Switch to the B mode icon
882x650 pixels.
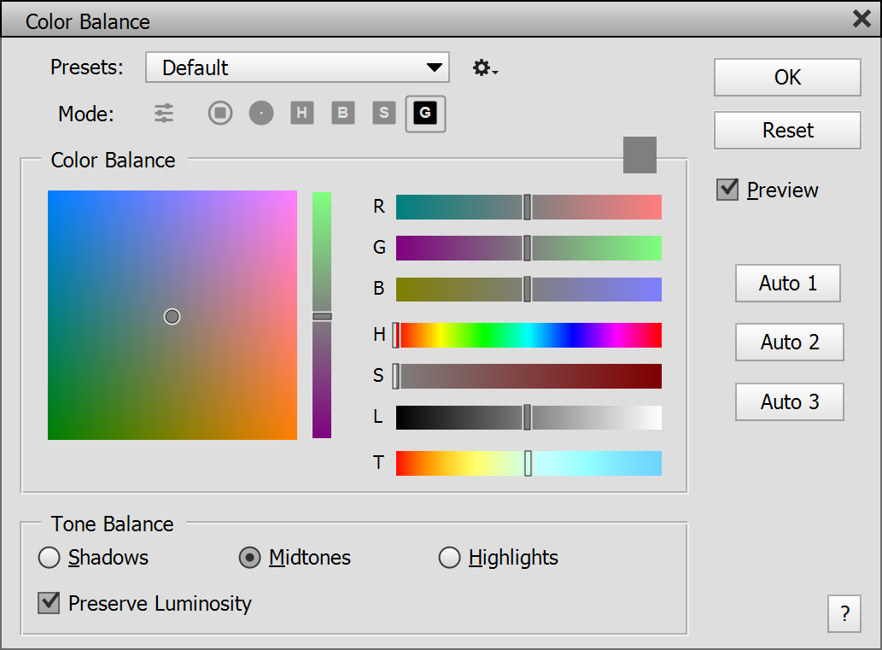(x=343, y=113)
